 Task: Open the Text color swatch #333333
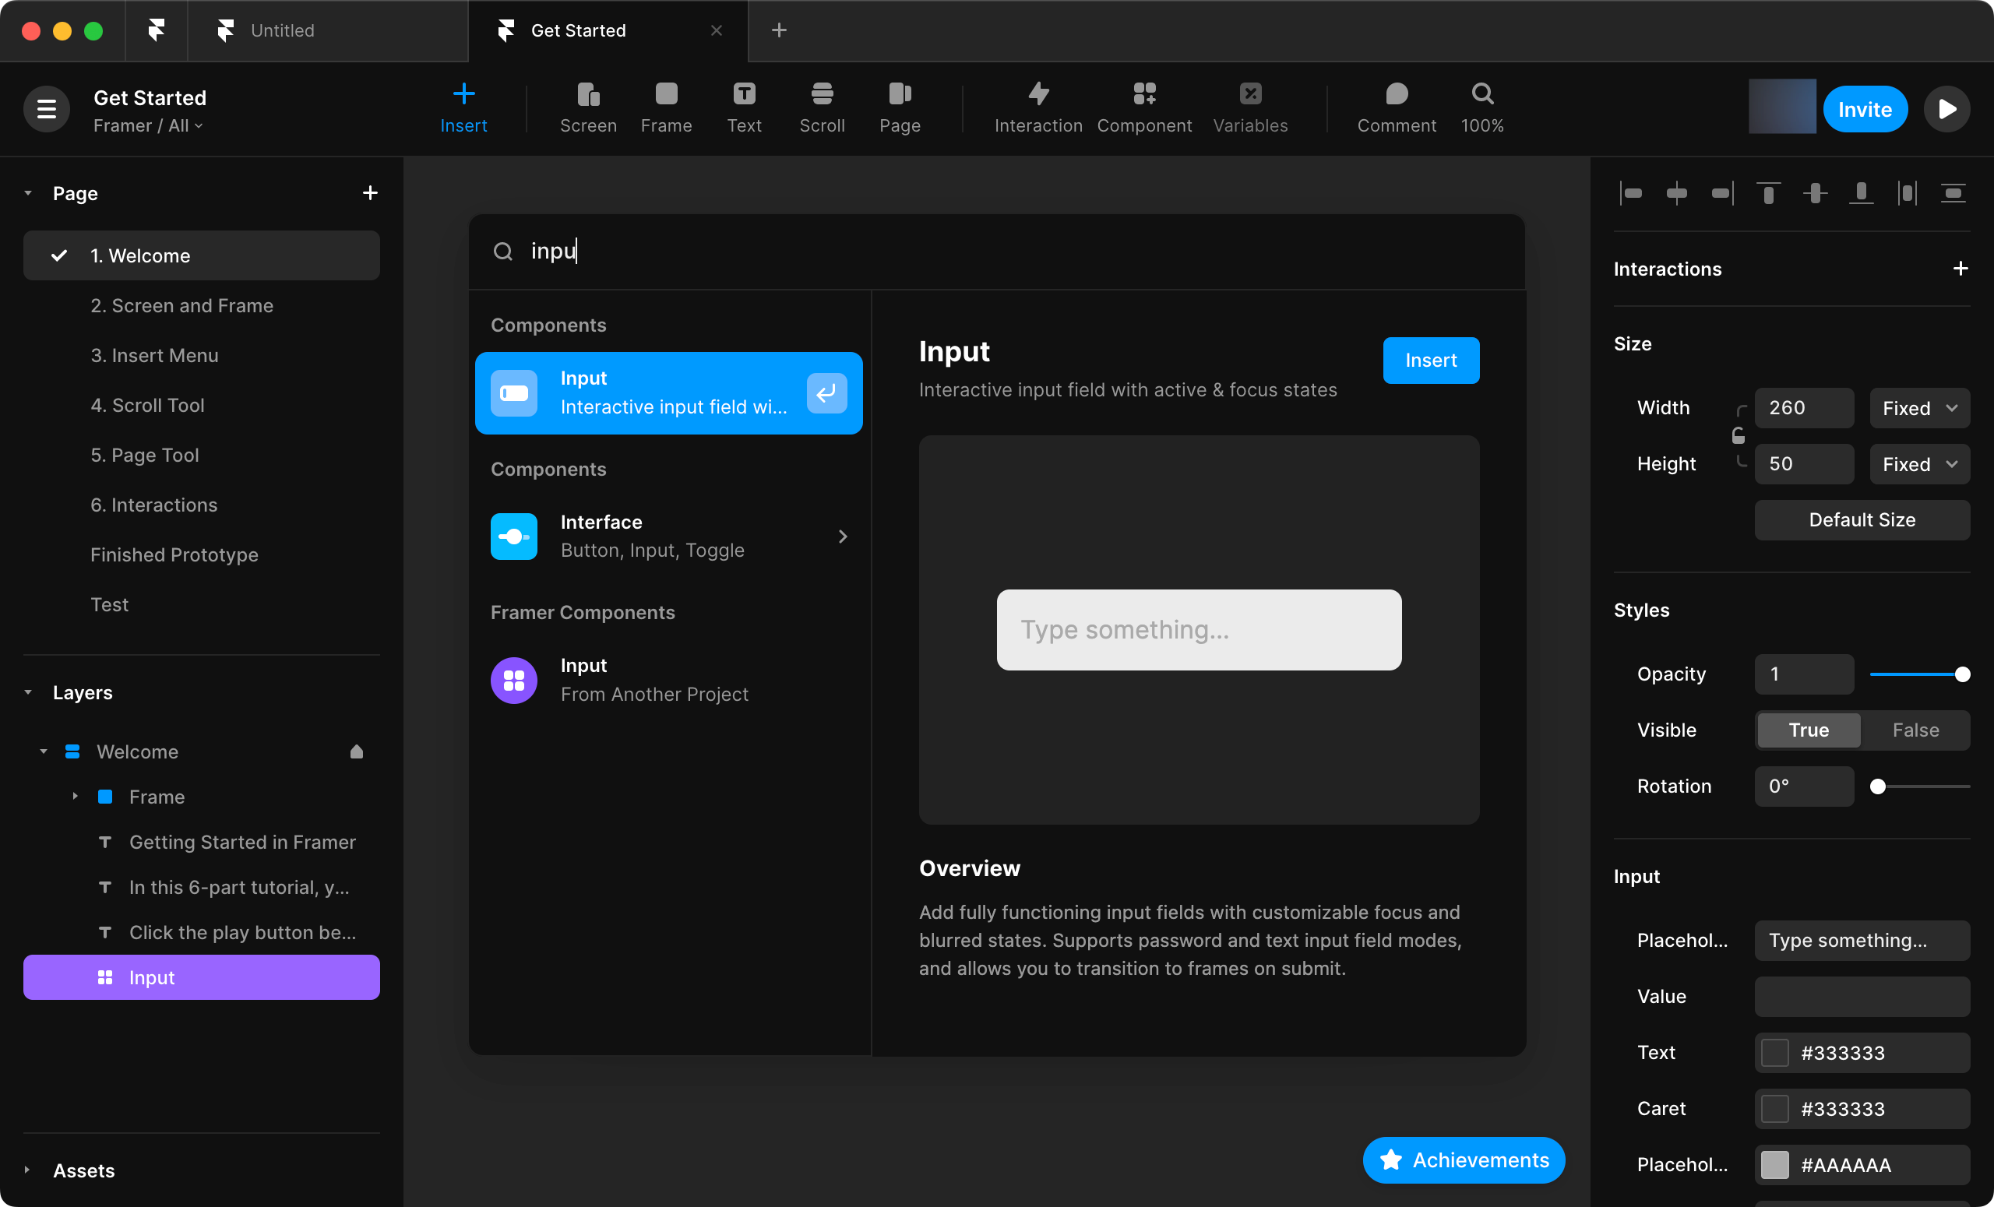tap(1774, 1053)
